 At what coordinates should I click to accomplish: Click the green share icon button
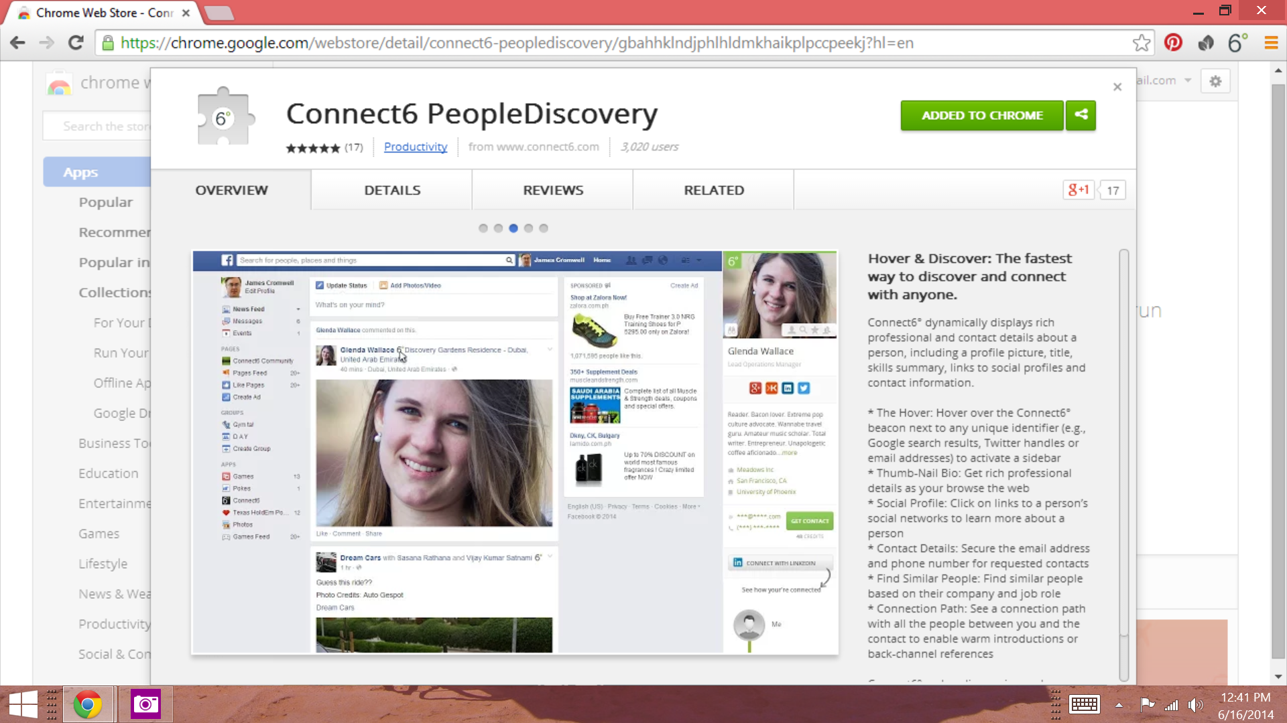[x=1081, y=115]
